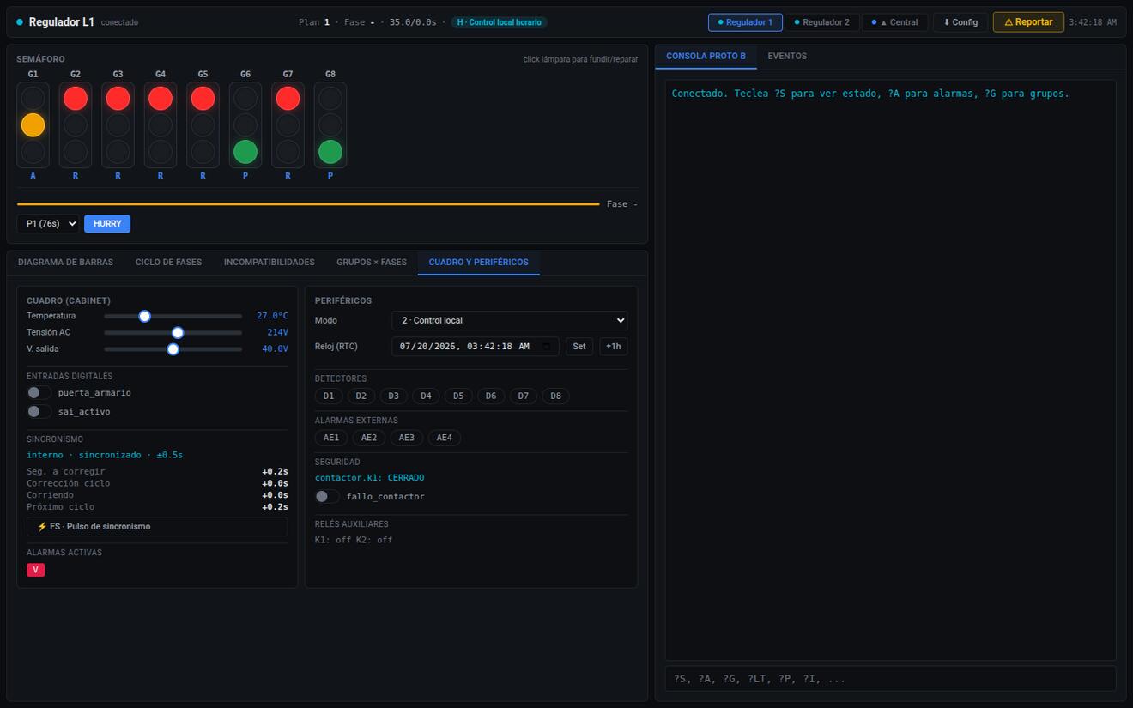The image size is (1133, 708).
Task: Toggle the sai_activo digital input
Action: tap(39, 412)
